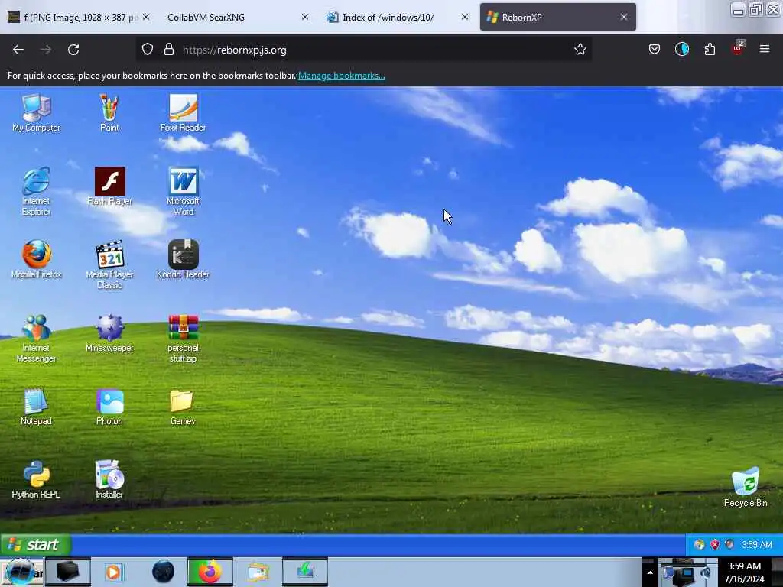Select the personal stuff.zip archive

(x=183, y=339)
